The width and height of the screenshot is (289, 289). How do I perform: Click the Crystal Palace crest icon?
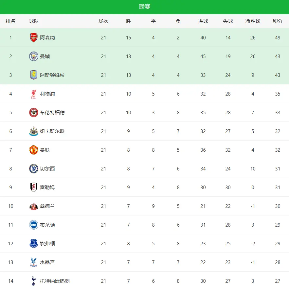point(34,262)
